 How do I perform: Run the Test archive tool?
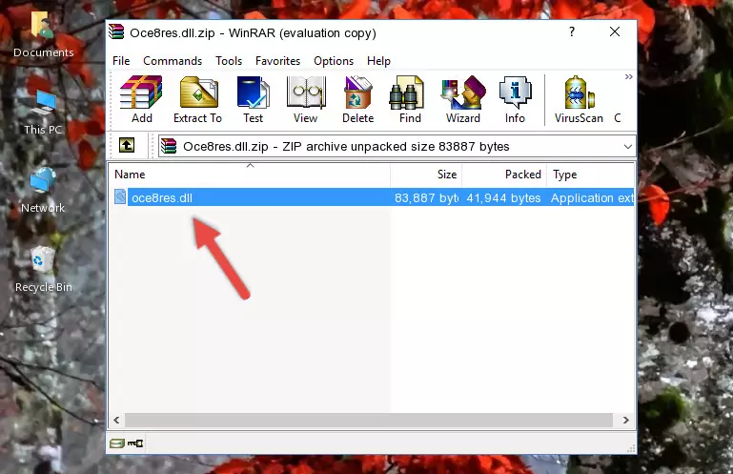point(253,99)
